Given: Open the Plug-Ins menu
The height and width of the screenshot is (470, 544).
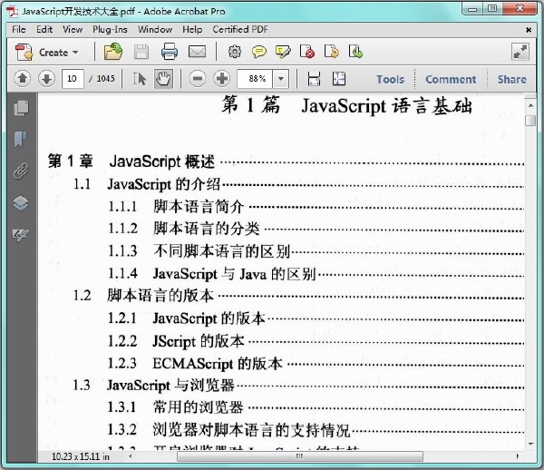Looking at the screenshot, I should (110, 30).
